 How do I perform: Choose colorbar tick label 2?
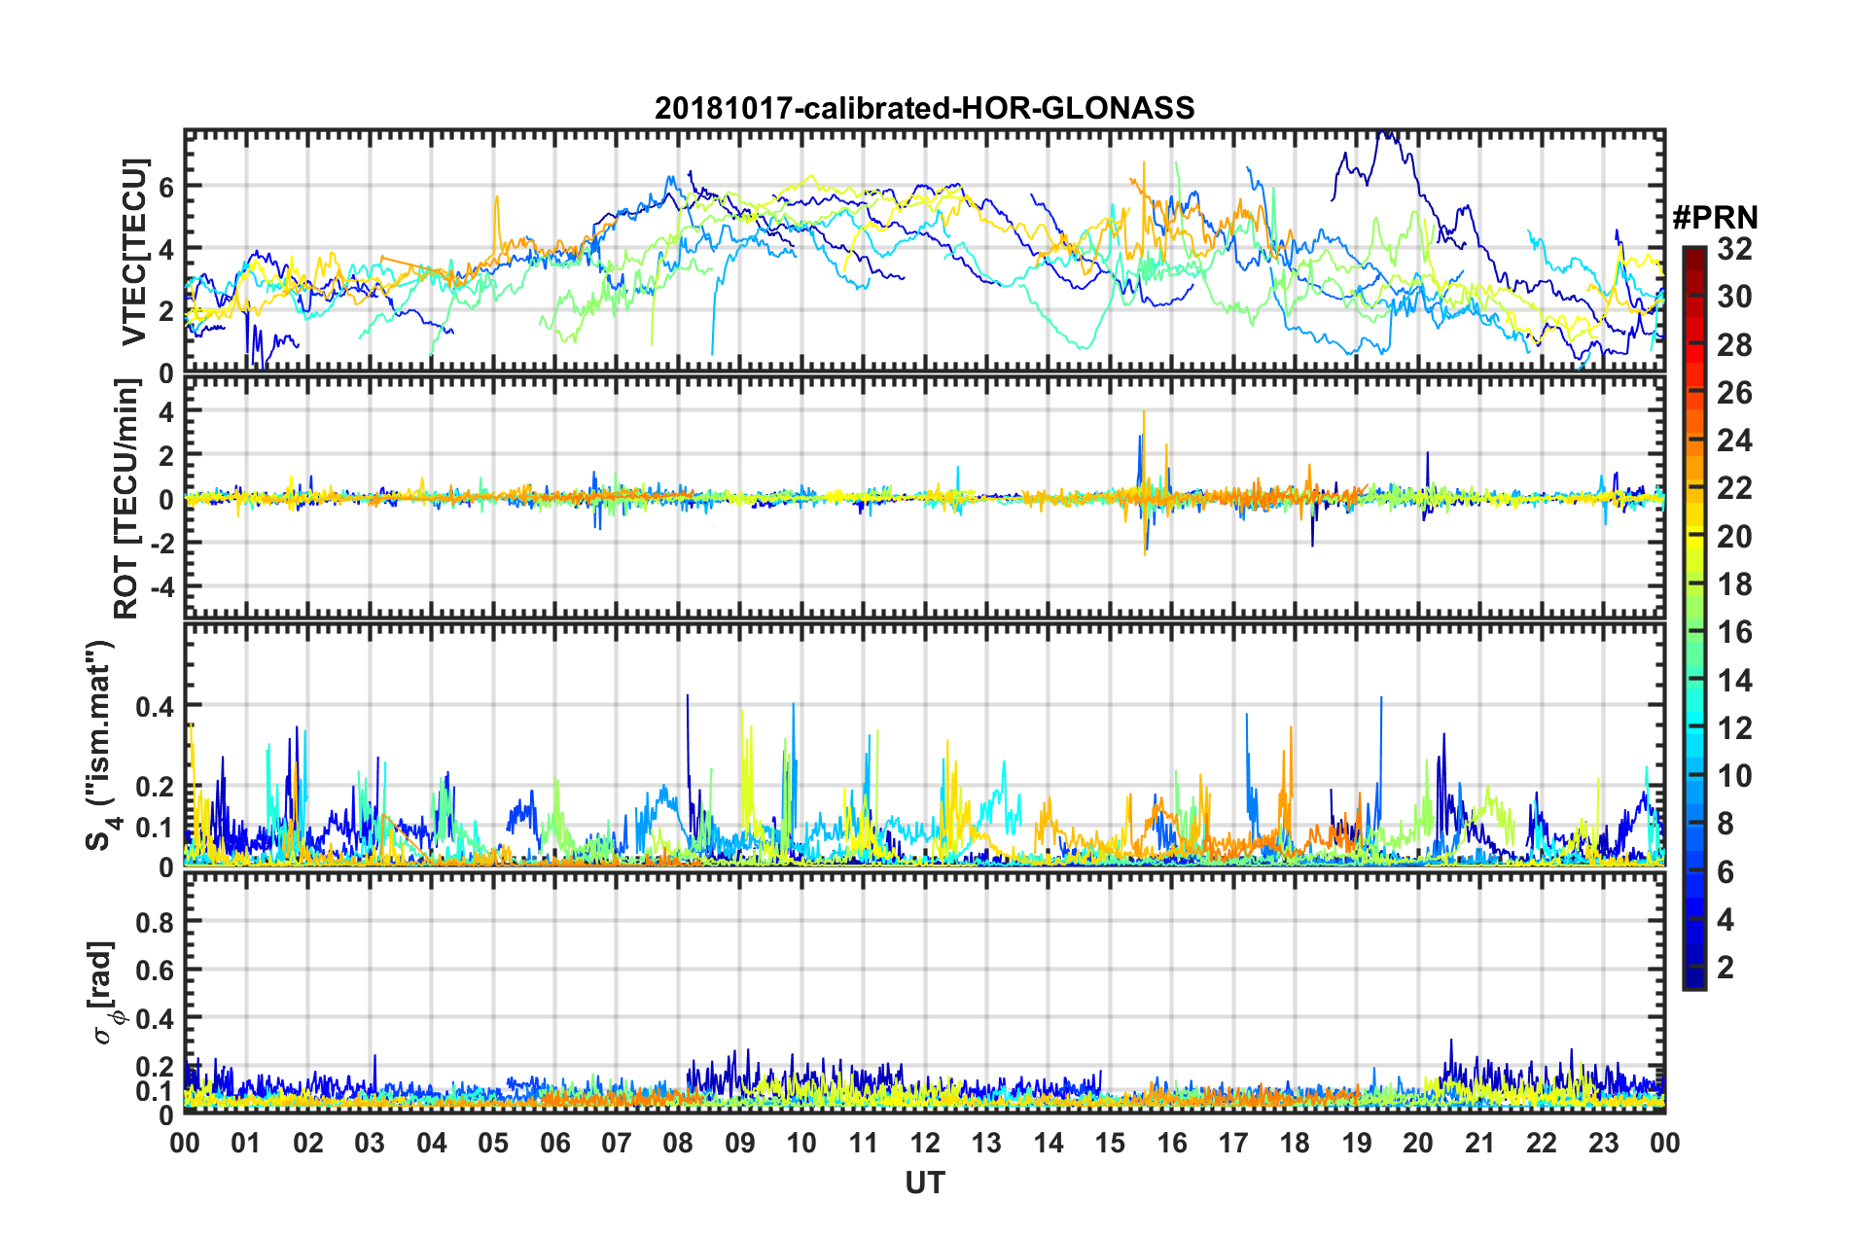pyautogui.click(x=1725, y=968)
